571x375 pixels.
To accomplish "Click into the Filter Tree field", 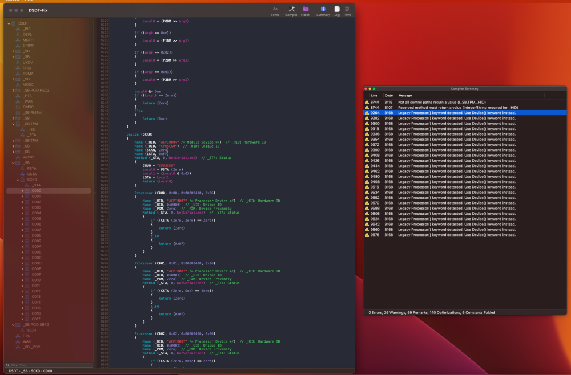I will pos(51,365).
